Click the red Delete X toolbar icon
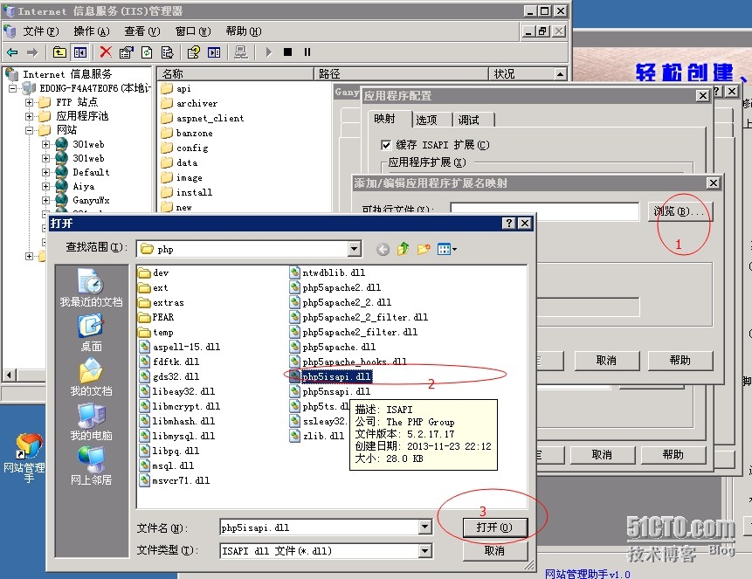Viewport: 752px width, 579px height. 106,52
